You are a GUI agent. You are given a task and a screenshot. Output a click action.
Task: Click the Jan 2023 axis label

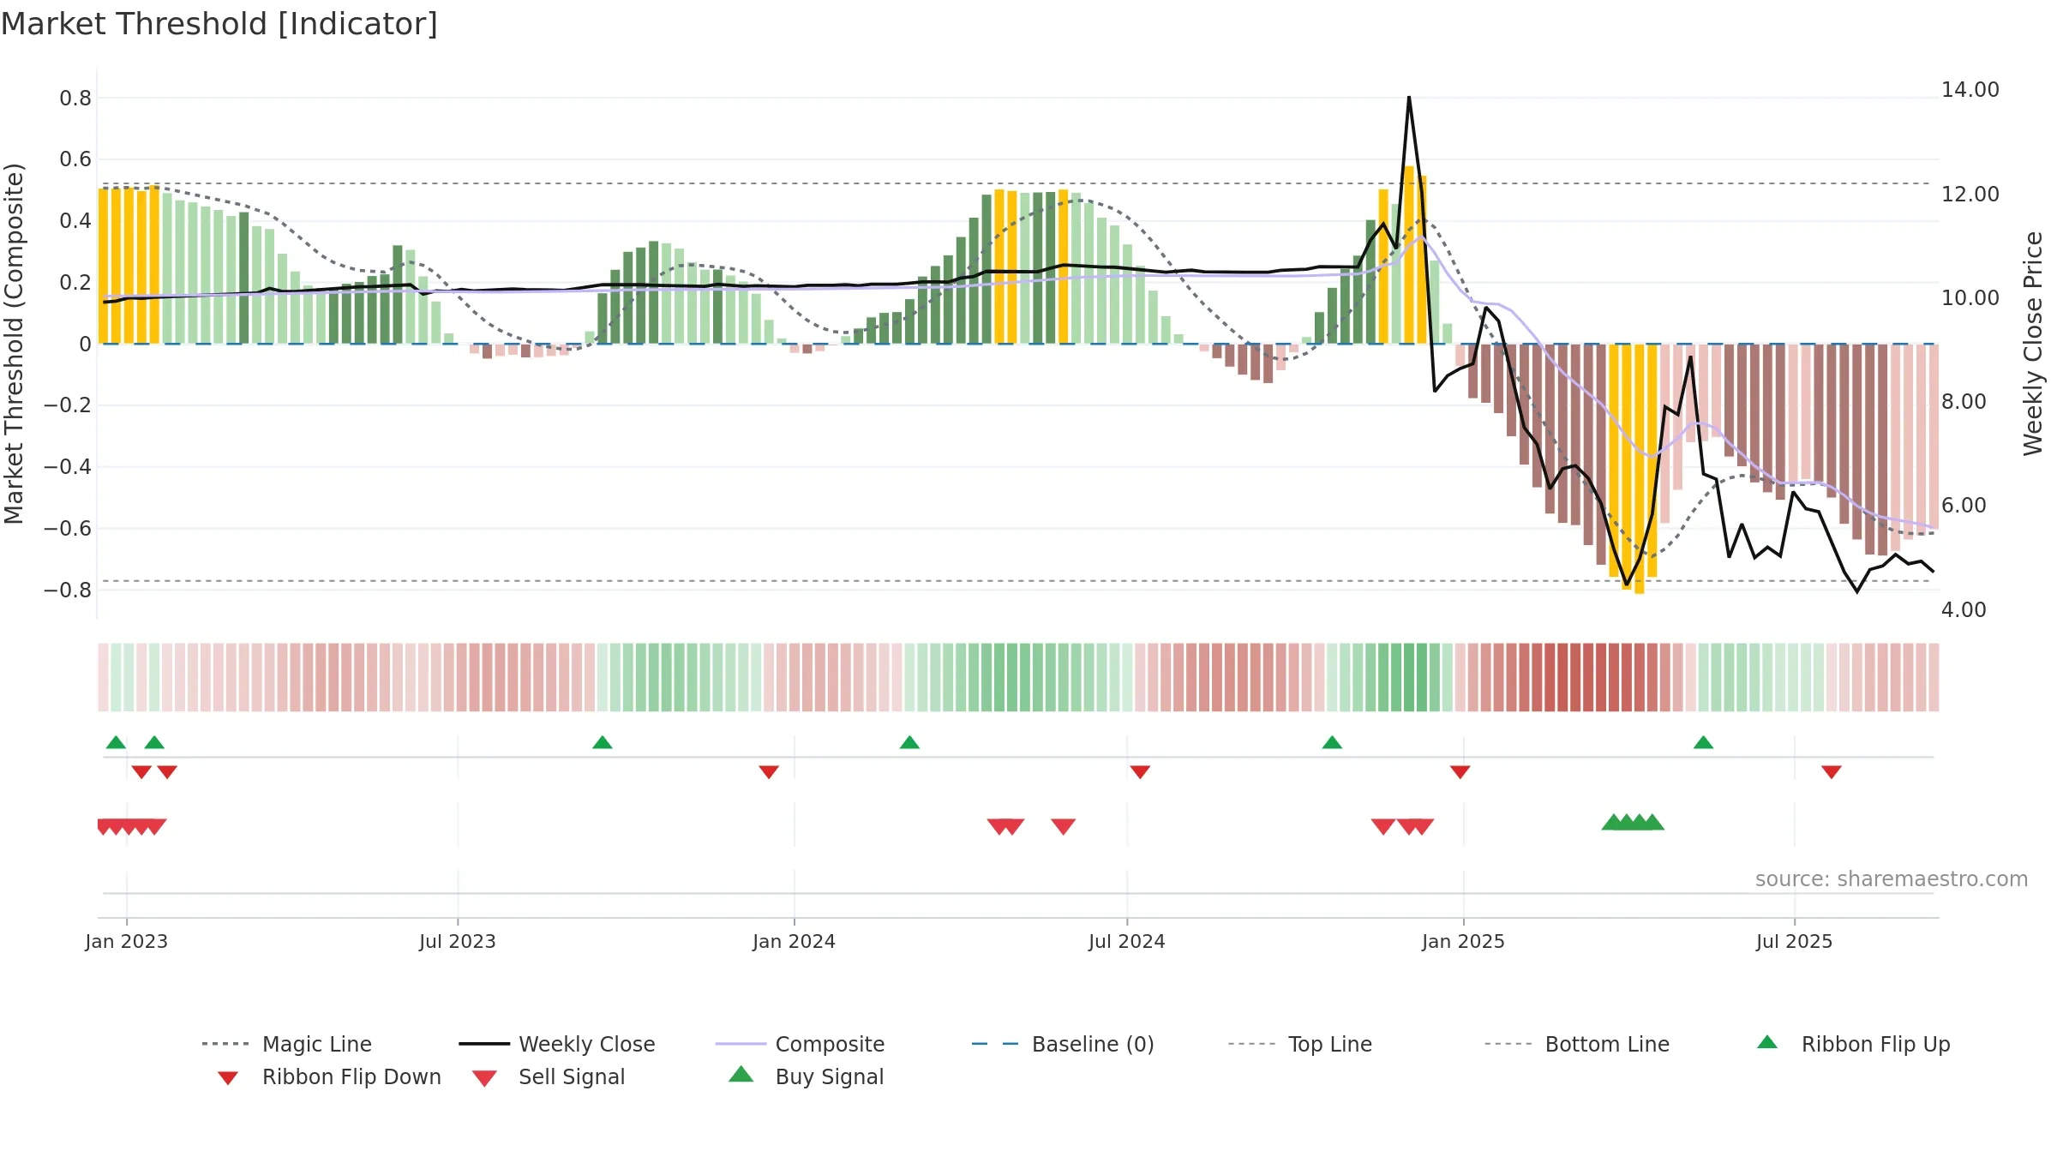click(x=127, y=941)
